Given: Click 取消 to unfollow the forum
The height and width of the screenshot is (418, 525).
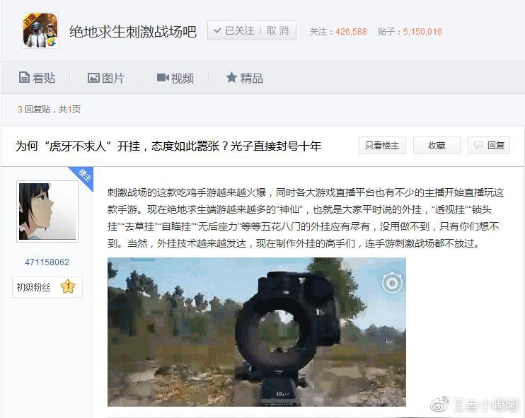Looking at the screenshot, I should [277, 31].
